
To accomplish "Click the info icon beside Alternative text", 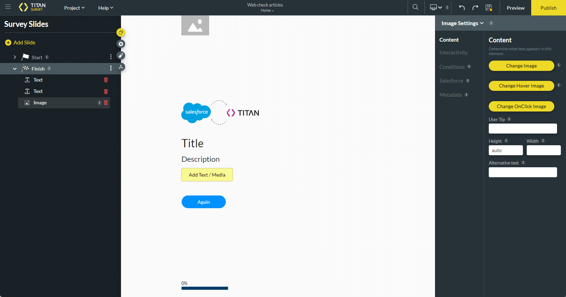I will point(523,162).
